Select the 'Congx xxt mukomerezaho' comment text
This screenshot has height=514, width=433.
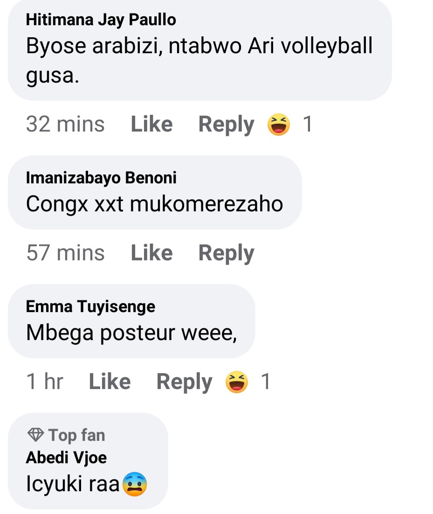click(x=154, y=204)
